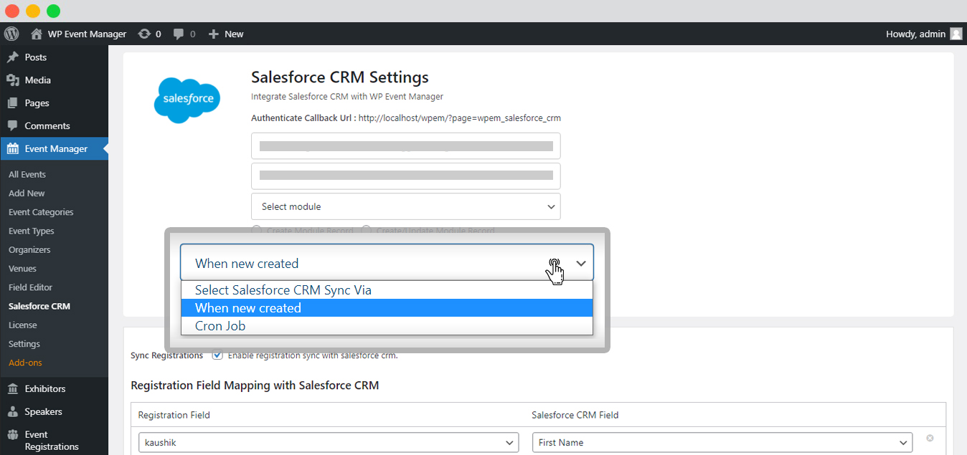
Task: Click the Salesforce cloud logo
Action: pos(187,100)
